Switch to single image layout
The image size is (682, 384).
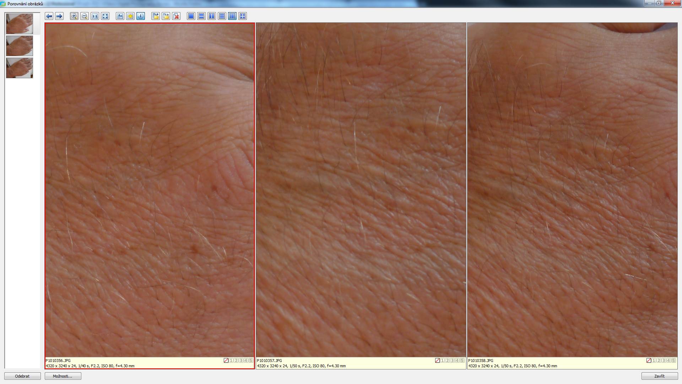point(191,16)
